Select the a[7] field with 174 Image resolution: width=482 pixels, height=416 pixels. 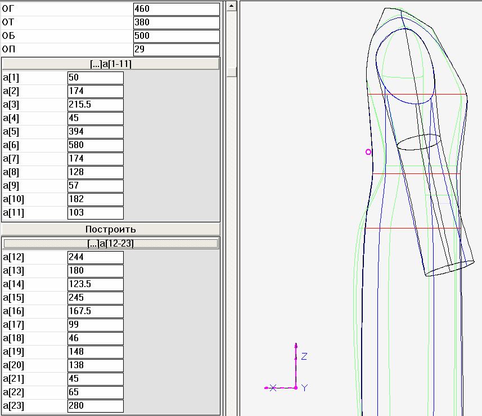click(96, 159)
